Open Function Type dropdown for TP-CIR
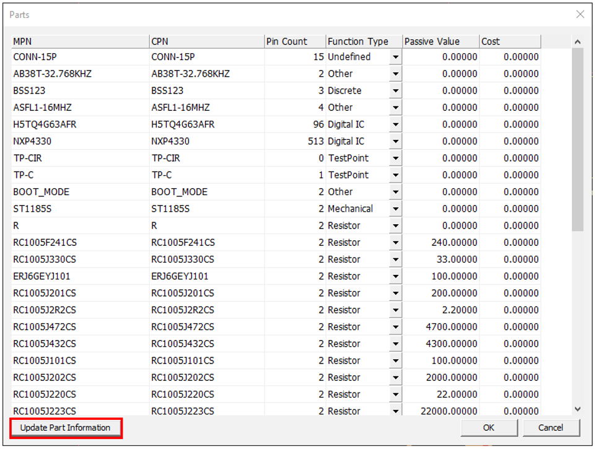Image resolution: width=596 pixels, height=449 pixels. tap(395, 159)
